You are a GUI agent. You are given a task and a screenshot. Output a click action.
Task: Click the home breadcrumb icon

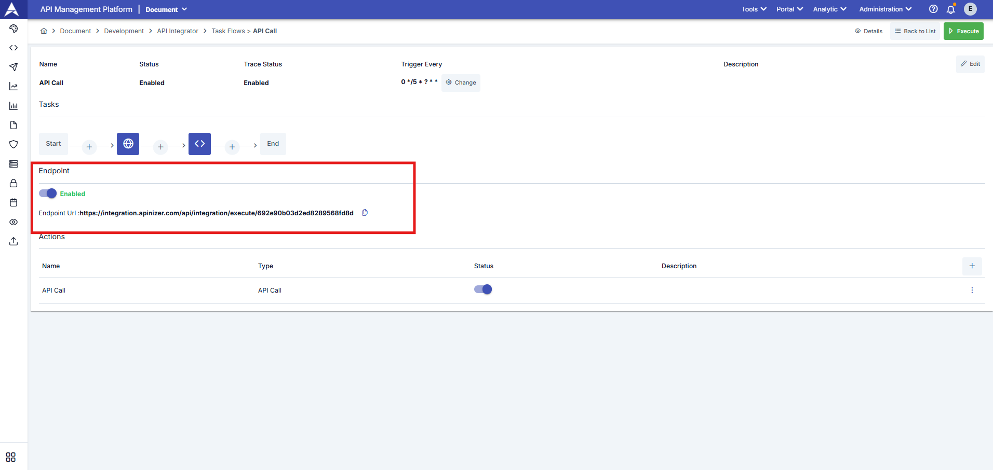coord(44,31)
